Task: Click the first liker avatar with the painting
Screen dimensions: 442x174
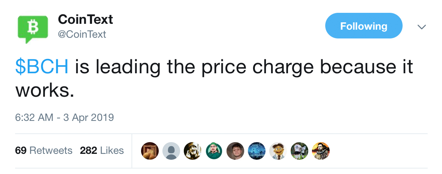Action: point(150,151)
